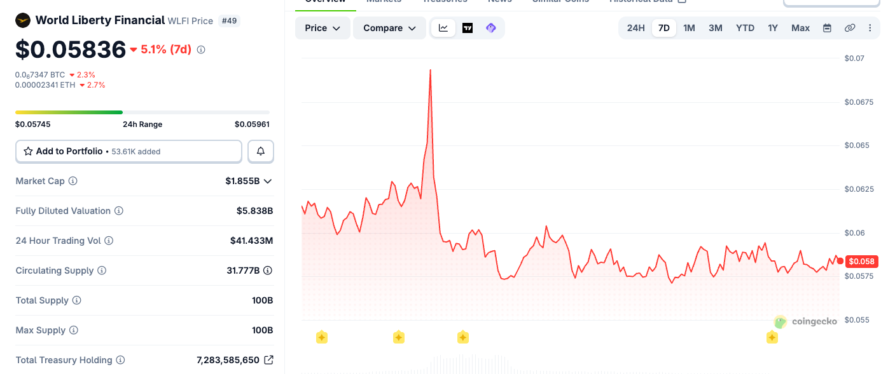This screenshot has height=374, width=888.
Task: Select the 3M time range
Action: 716,28
